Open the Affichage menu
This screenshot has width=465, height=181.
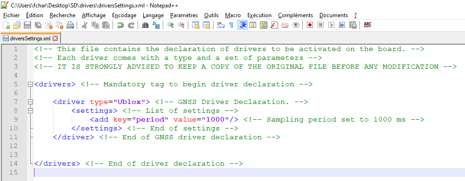(94, 15)
